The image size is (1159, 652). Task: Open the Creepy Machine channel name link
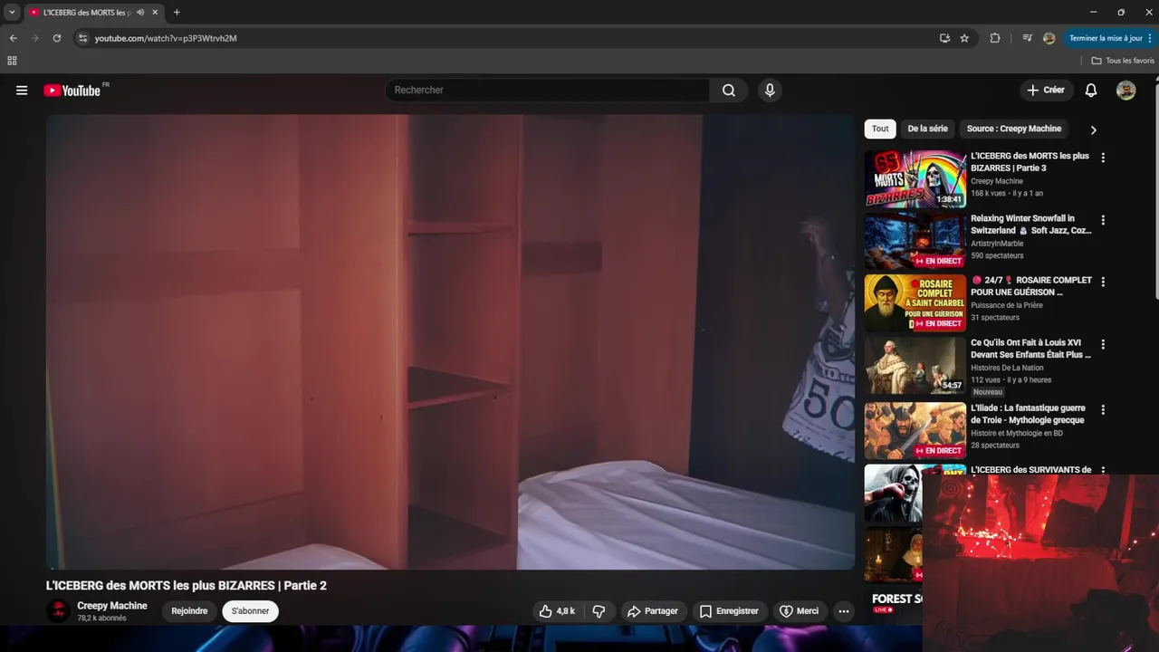click(112, 606)
